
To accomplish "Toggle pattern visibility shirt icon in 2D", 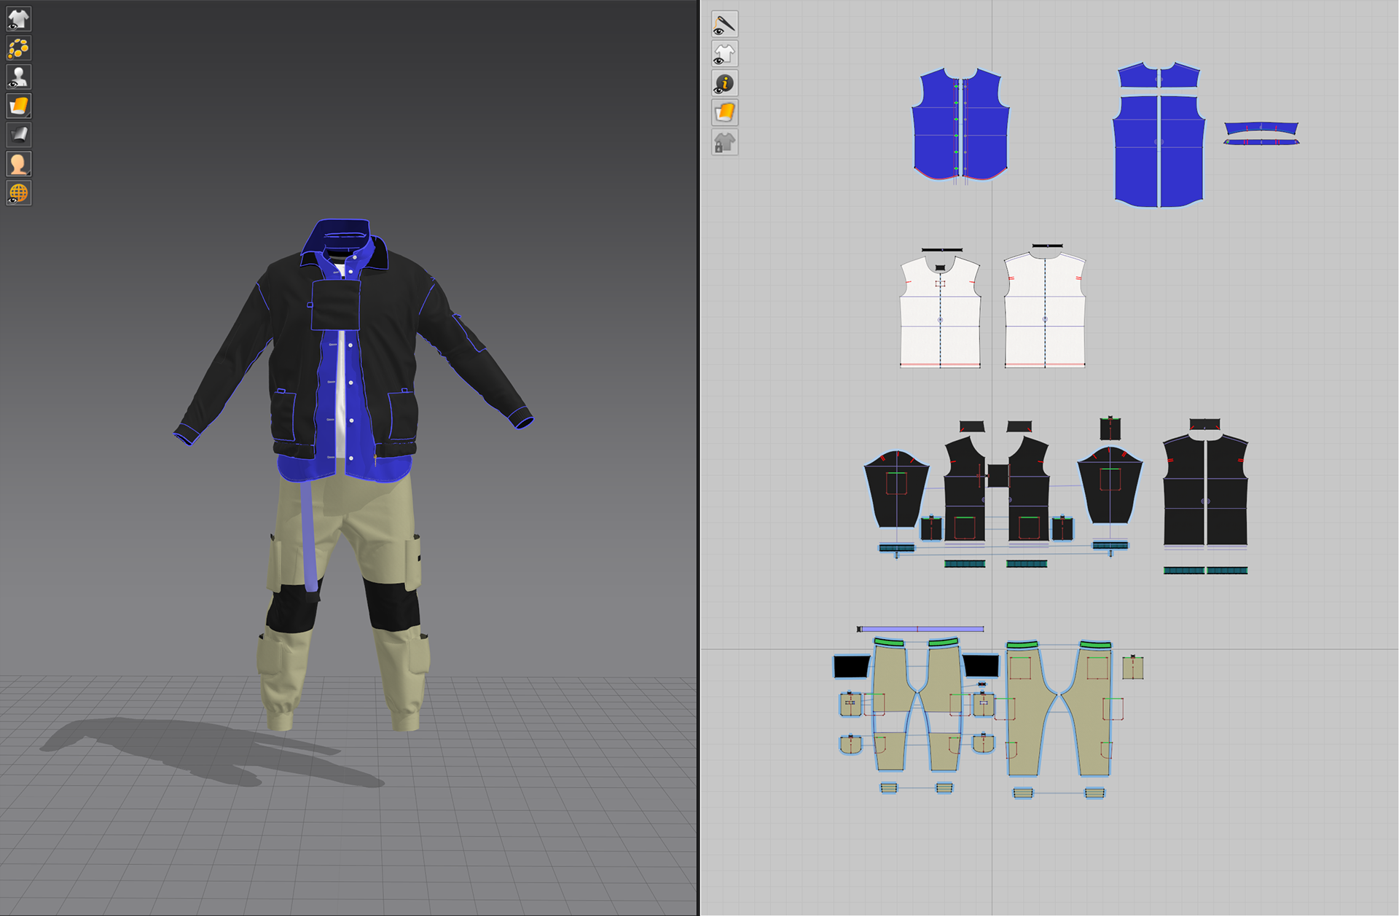I will click(x=724, y=54).
